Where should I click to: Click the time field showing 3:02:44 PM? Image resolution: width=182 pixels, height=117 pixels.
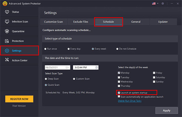(86, 67)
